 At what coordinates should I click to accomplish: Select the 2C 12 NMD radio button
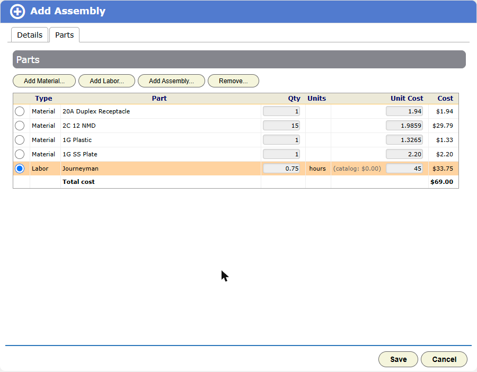[20, 126]
